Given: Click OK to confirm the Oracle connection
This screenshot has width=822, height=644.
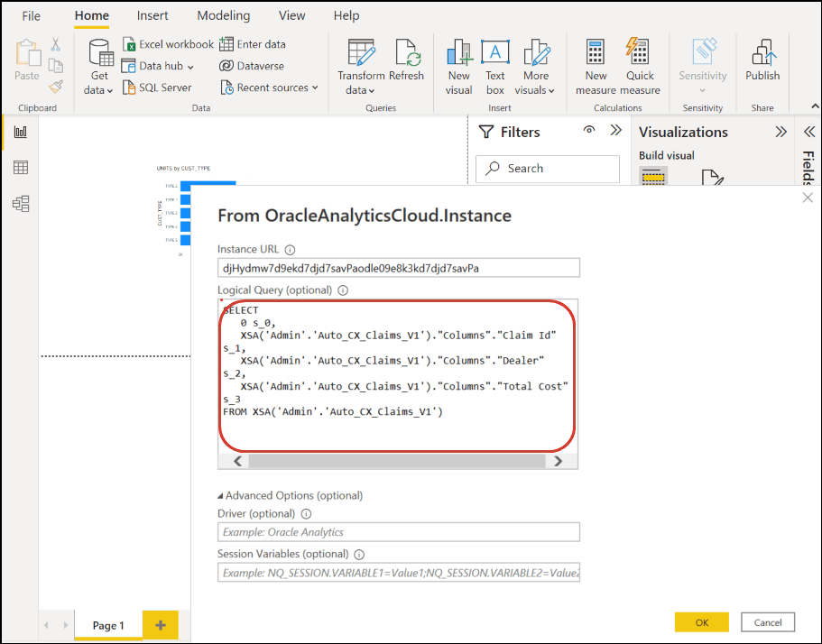Looking at the screenshot, I should pos(701,621).
